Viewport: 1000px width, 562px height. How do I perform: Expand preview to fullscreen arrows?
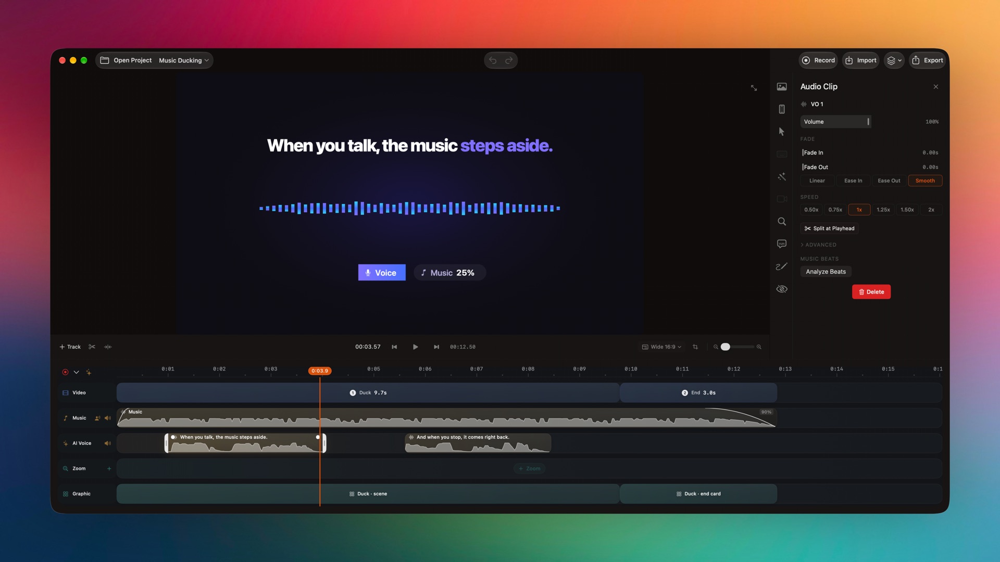click(x=754, y=88)
